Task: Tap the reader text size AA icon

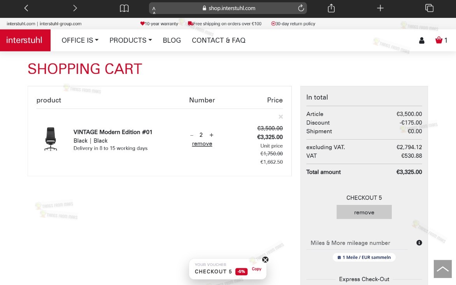Action: (x=154, y=10)
